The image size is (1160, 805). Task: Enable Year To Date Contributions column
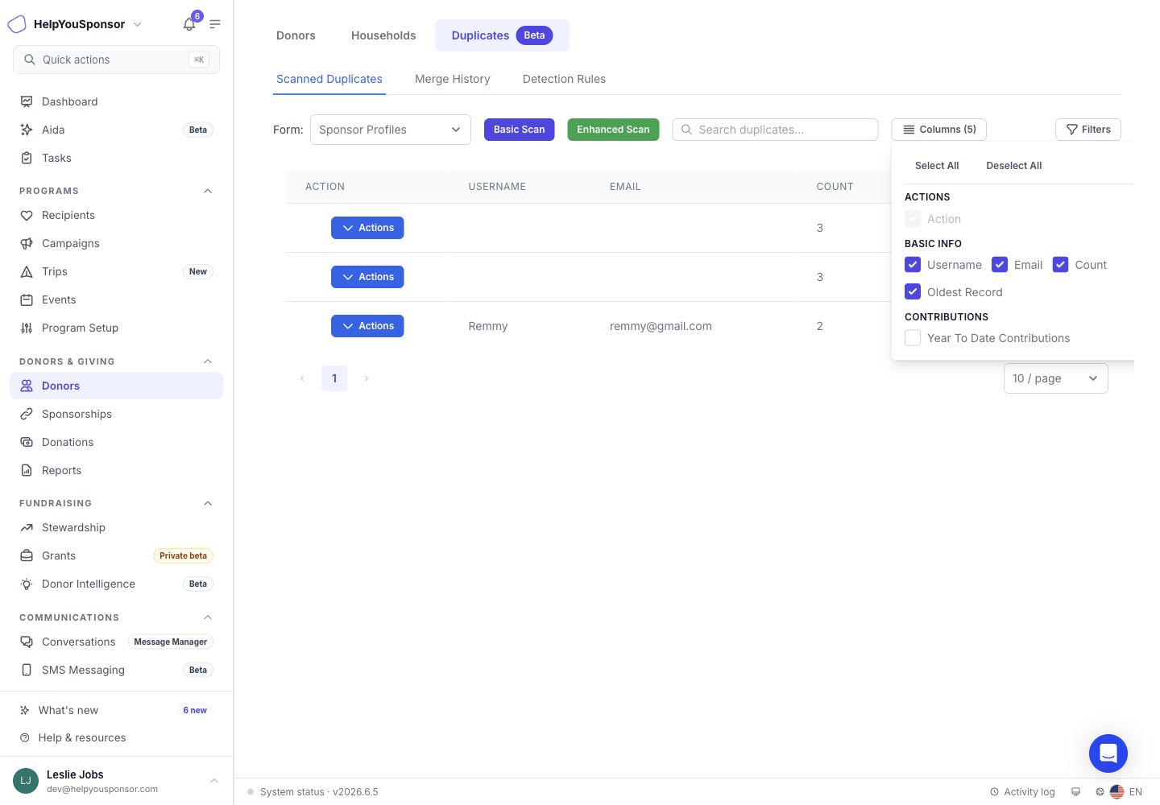click(913, 338)
